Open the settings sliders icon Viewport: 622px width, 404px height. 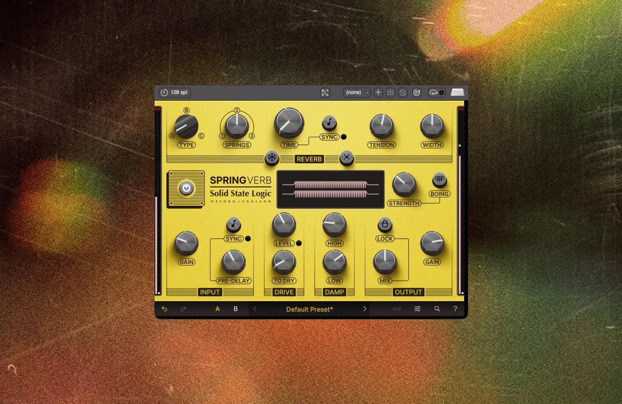pyautogui.click(x=417, y=309)
